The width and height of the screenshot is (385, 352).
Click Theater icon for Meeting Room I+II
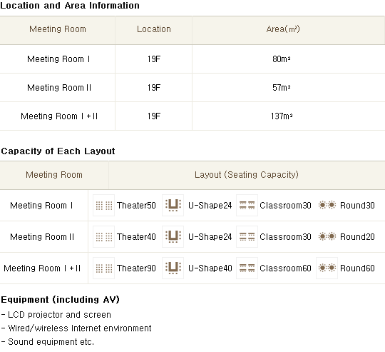[103, 268]
